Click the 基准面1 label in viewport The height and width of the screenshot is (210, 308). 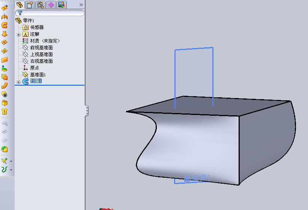pos(197,178)
